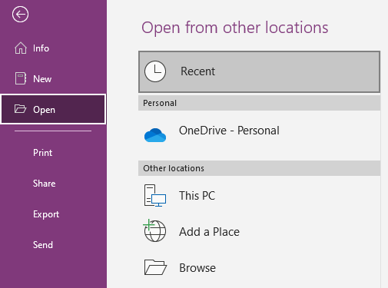Image resolution: width=388 pixels, height=288 pixels.
Task: Click the Info home icon
Action: 21,48
